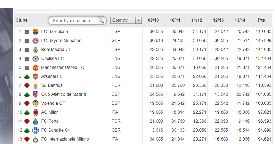Open the Real Madrid CF club name
Screen dimensions: 275x144
[x=56, y=49]
